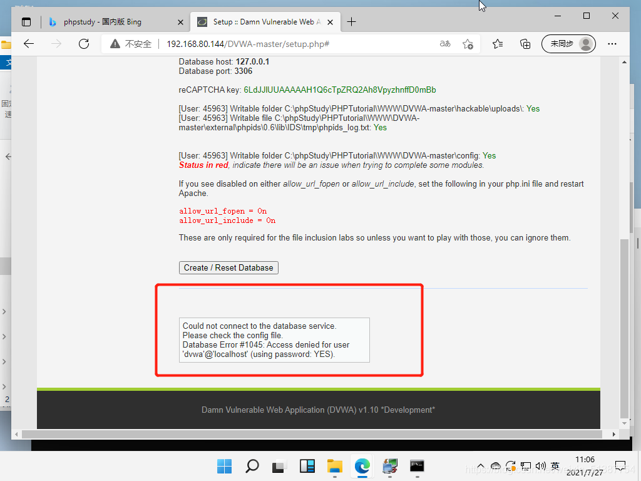Open Windows taskbar search
The height and width of the screenshot is (481, 641).
pos(252,466)
